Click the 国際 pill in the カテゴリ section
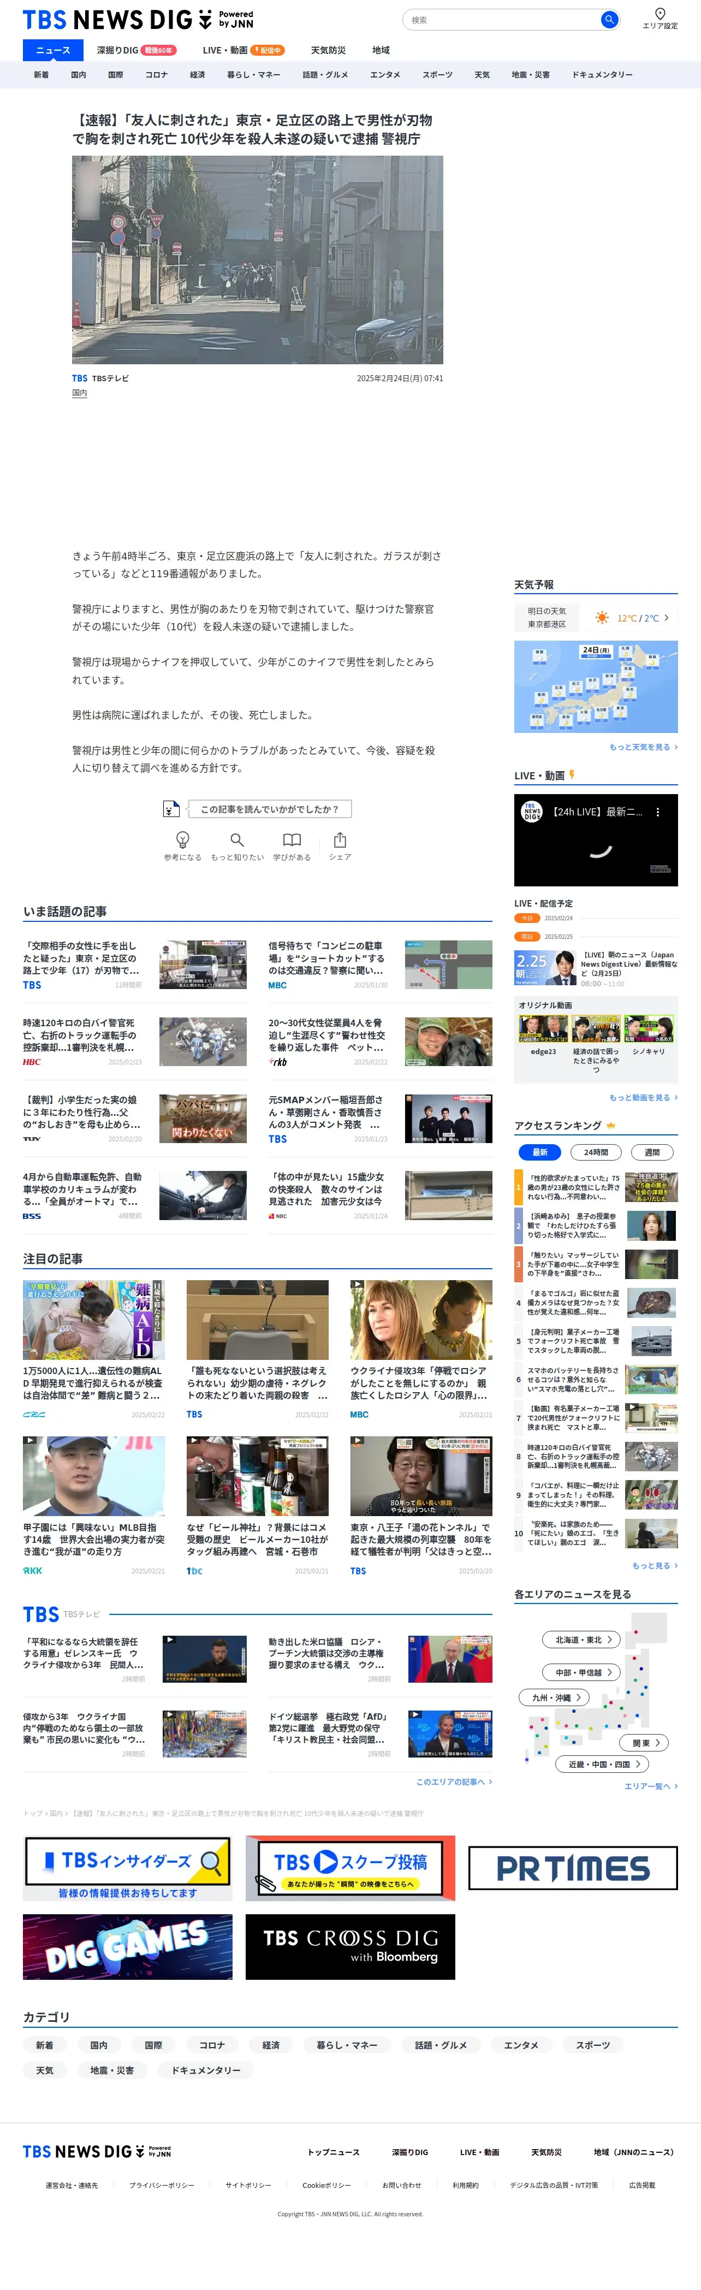The height and width of the screenshot is (2290, 701). pos(154,2045)
